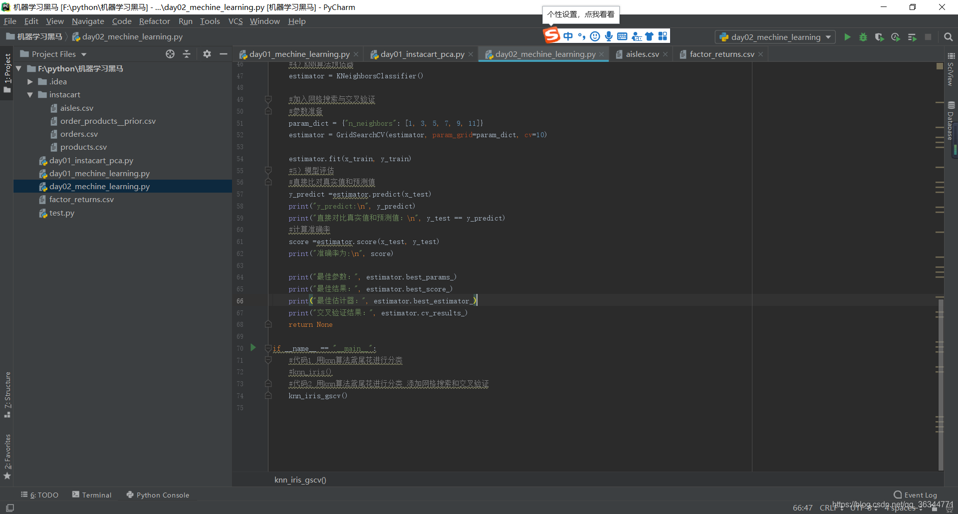
Task: Toggle the 2: Favorites tool window
Action: click(7, 456)
